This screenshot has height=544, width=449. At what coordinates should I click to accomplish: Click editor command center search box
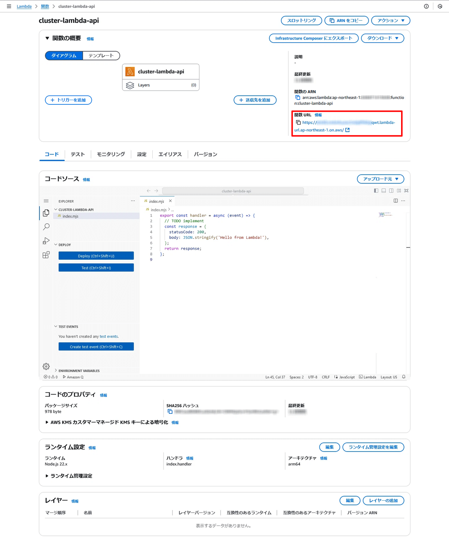[x=233, y=191]
